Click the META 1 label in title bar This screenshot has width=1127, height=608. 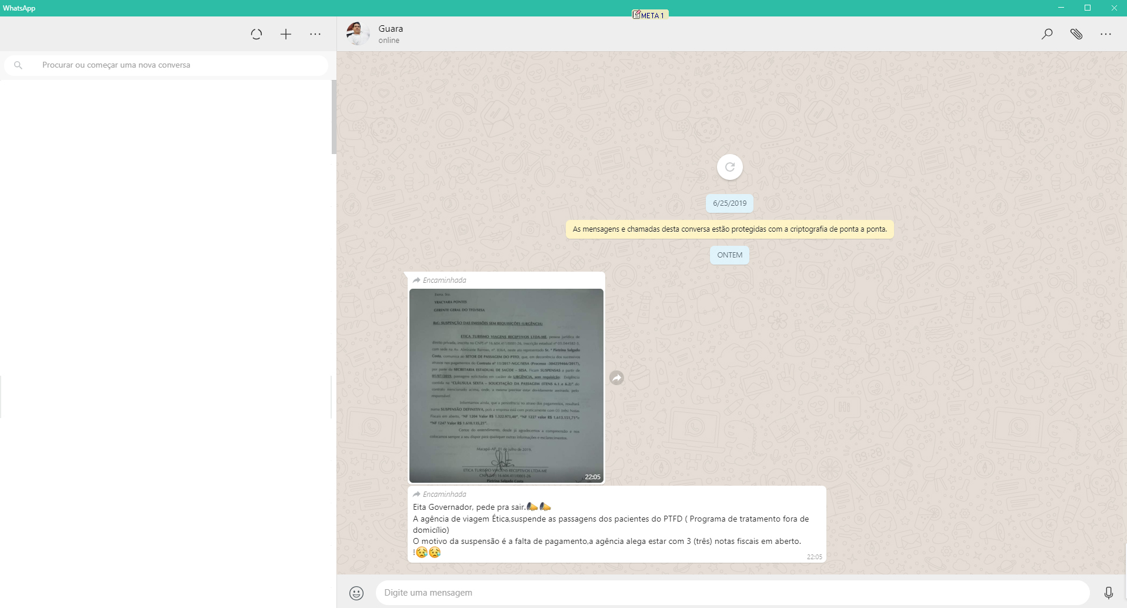click(x=649, y=15)
